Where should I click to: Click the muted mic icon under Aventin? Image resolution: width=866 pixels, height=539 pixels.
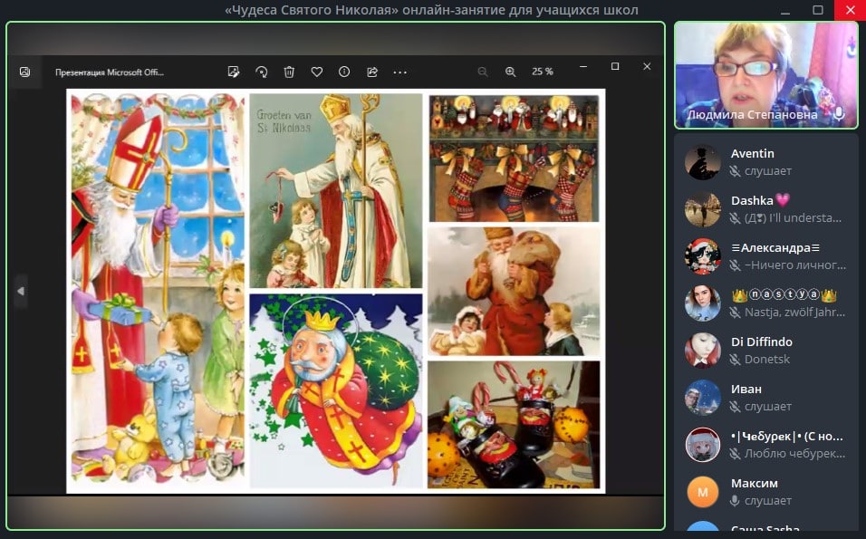[x=736, y=171]
